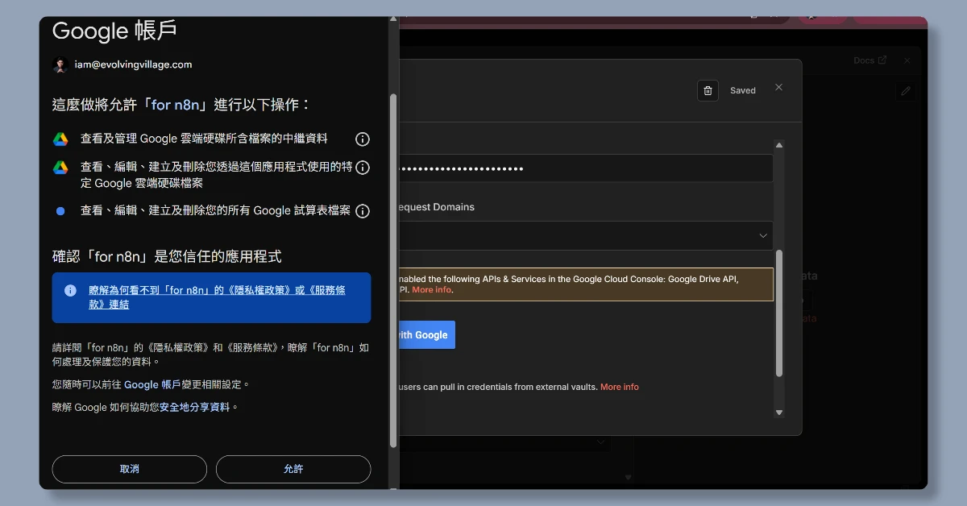967x506 pixels.
Task: Click the info icon in the blue notice box
Action: tap(71, 290)
